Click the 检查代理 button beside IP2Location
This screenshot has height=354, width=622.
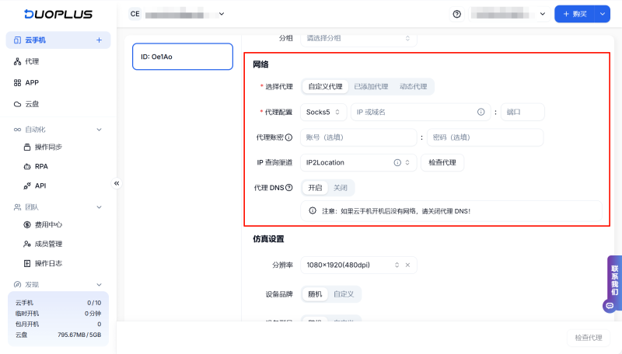[442, 162]
